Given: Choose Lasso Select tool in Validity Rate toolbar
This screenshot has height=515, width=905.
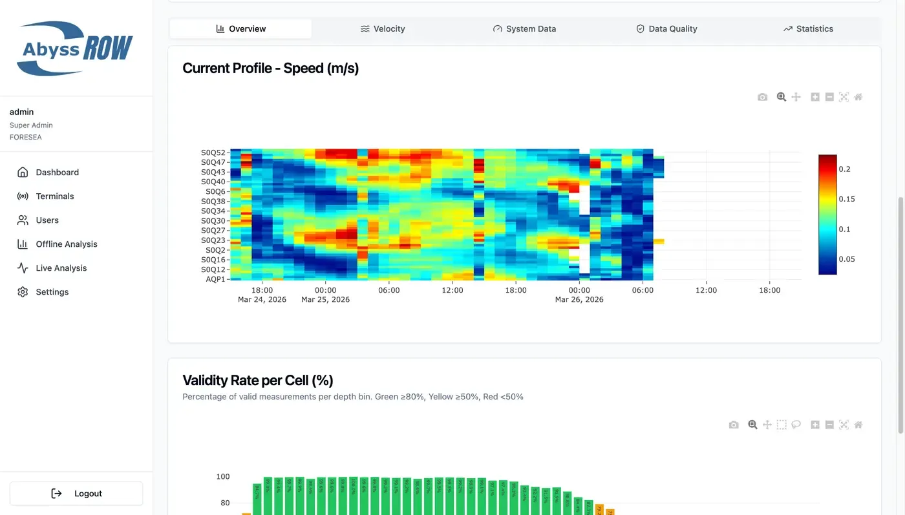Looking at the screenshot, I should 796,425.
